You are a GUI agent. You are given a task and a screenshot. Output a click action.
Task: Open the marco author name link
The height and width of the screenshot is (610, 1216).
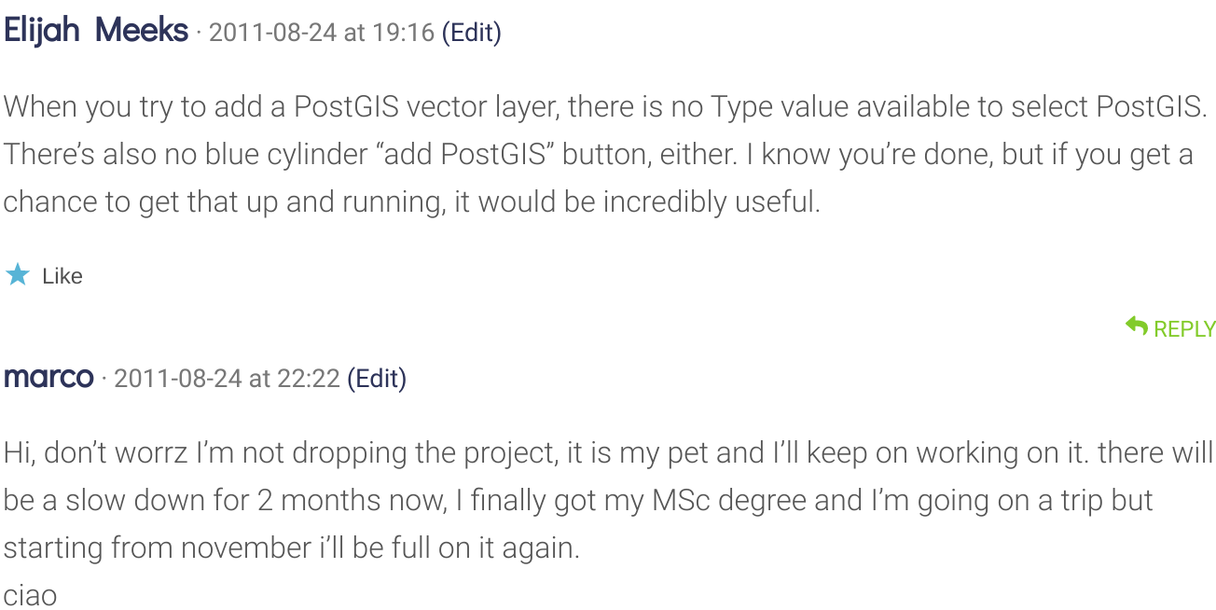48,378
